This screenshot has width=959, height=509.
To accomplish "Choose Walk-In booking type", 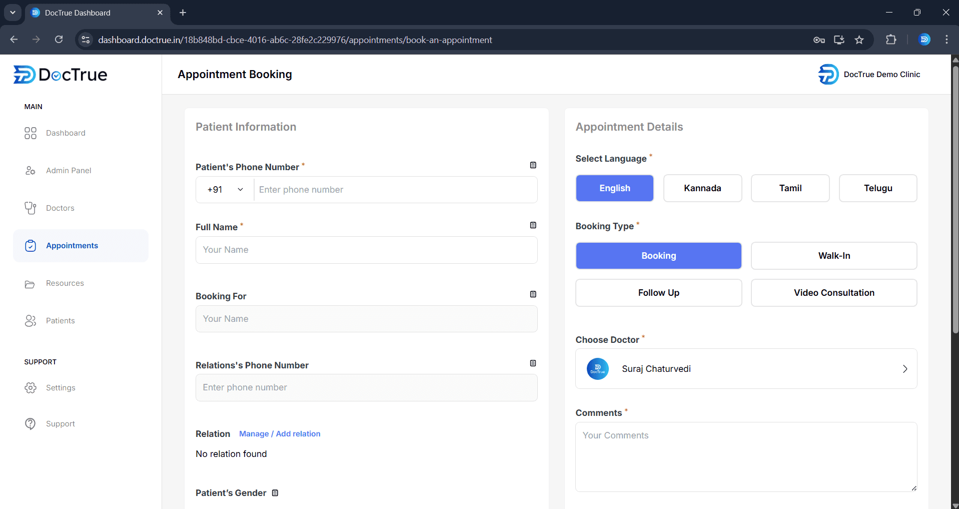I will (x=834, y=256).
